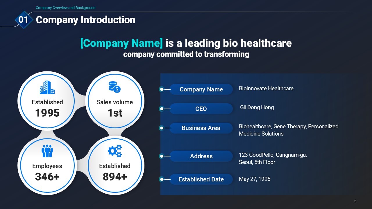Click the 01 diamond badge
Viewport: 372px width, 209px height.
(23, 20)
